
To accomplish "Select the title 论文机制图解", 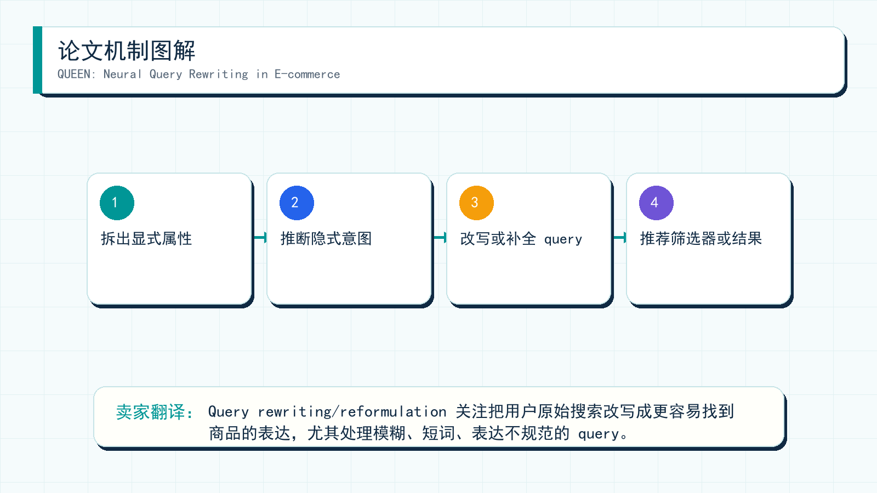I will pos(127,51).
